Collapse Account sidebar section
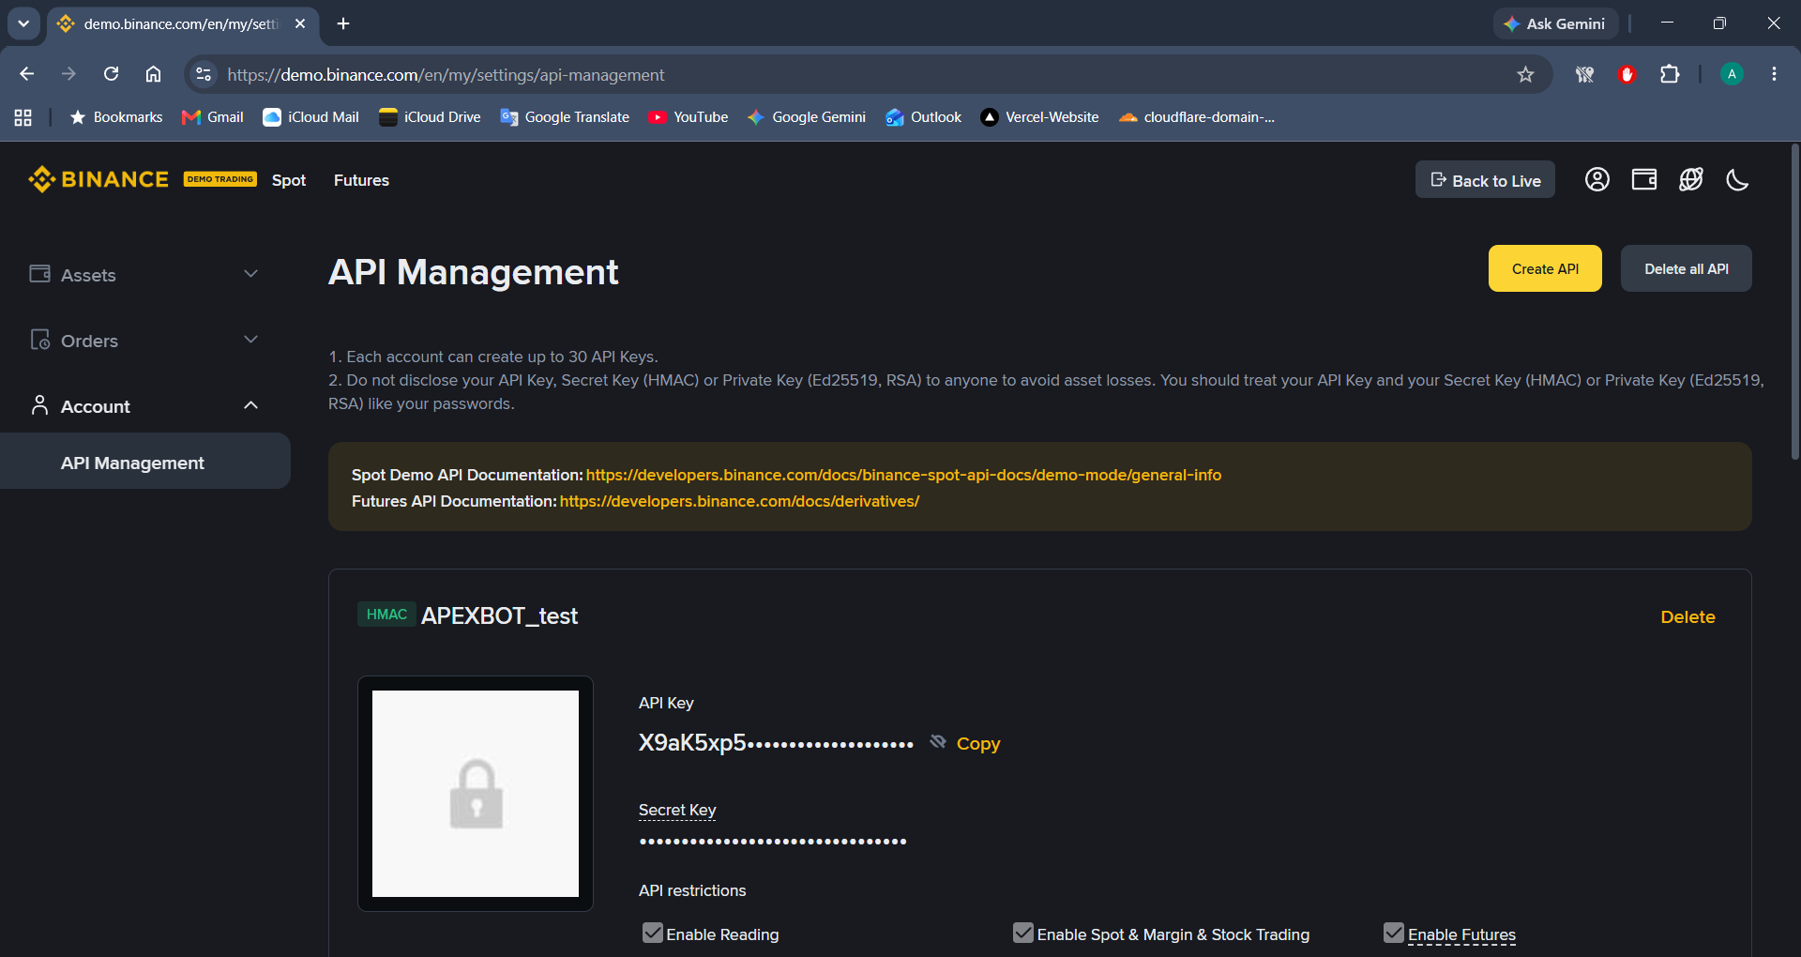Image resolution: width=1801 pixels, height=957 pixels. (x=144, y=405)
